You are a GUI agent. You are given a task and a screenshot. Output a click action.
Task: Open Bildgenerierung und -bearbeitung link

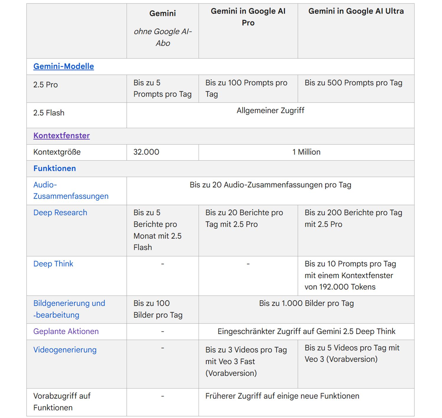[69, 309]
